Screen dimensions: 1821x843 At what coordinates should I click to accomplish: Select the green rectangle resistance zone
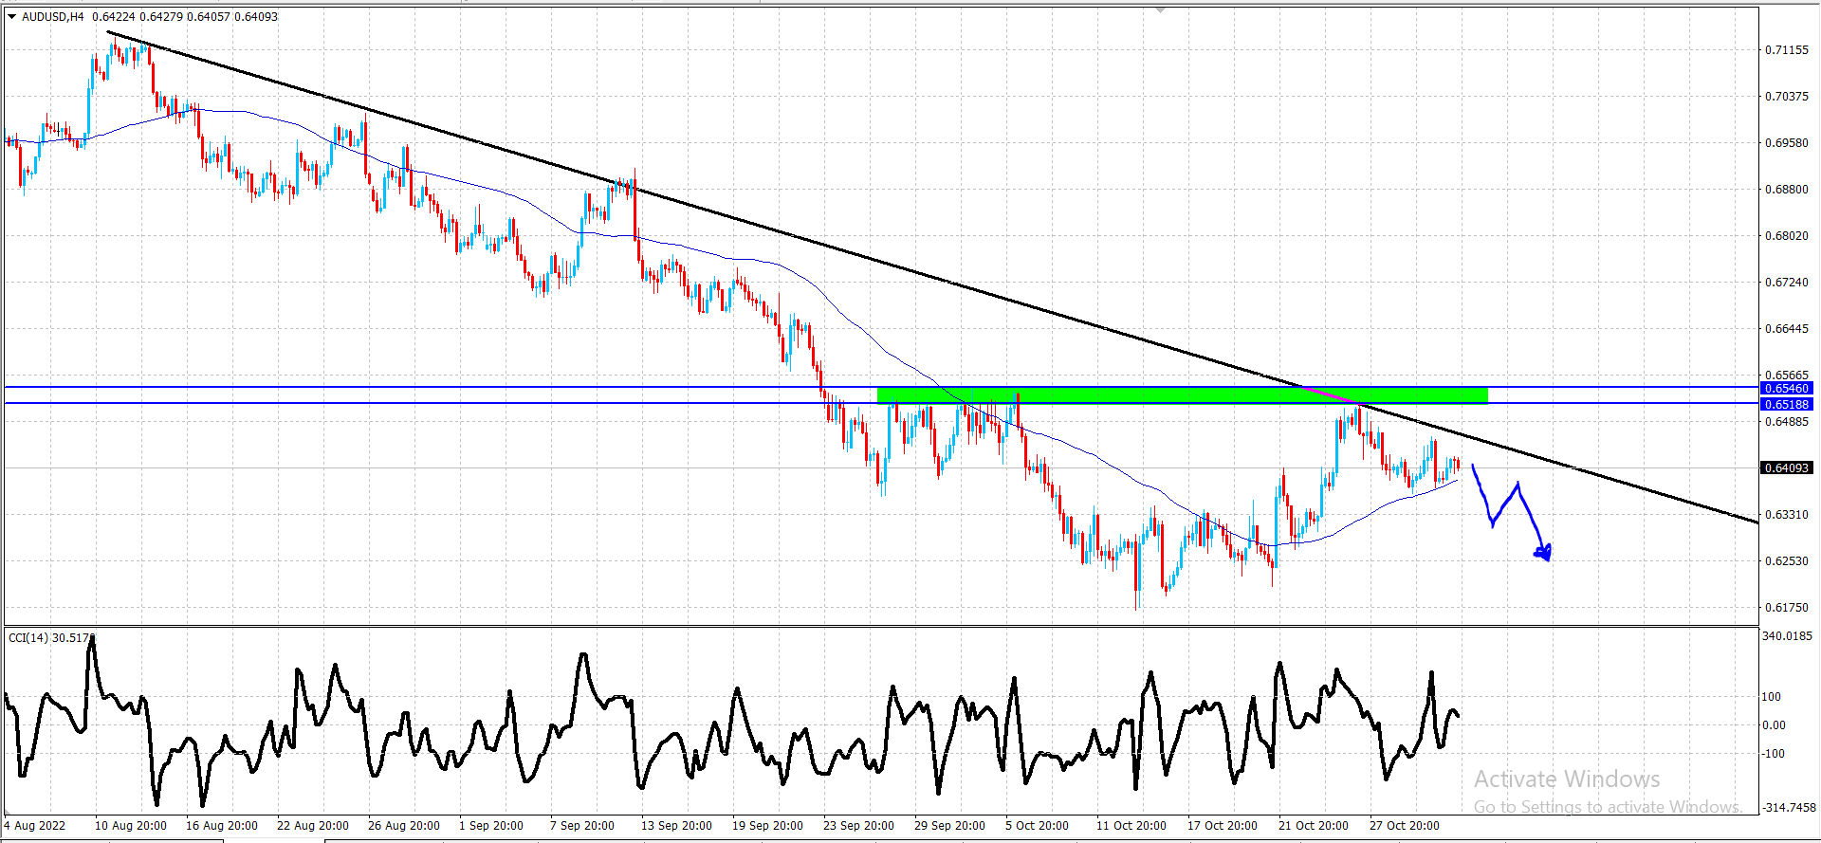pos(1182,395)
